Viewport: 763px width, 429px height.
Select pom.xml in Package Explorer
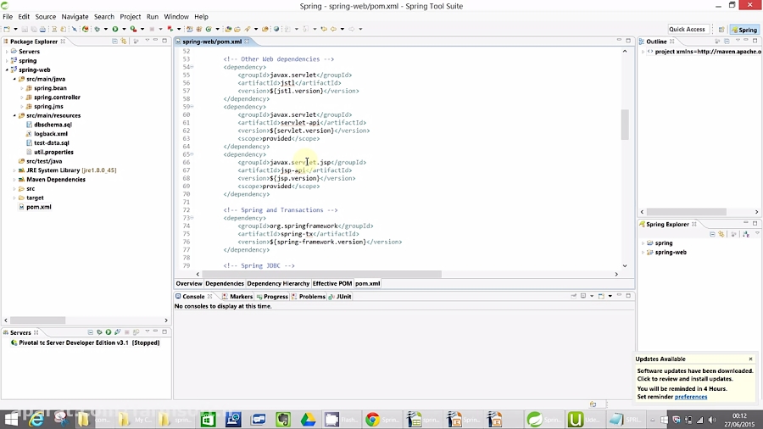(38, 207)
